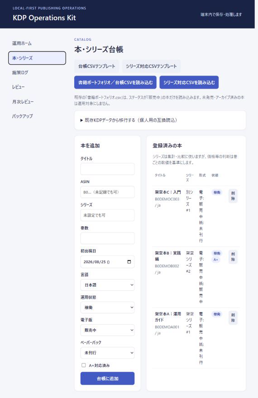Click the KDP Operations Kit header title
The height and width of the screenshot is (398, 258).
(x=44, y=18)
